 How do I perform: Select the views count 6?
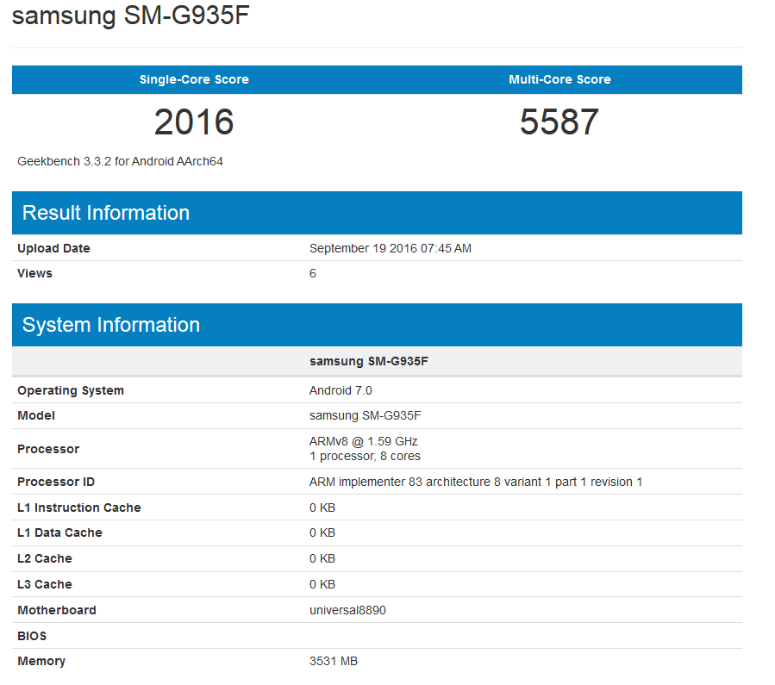pyautogui.click(x=313, y=274)
